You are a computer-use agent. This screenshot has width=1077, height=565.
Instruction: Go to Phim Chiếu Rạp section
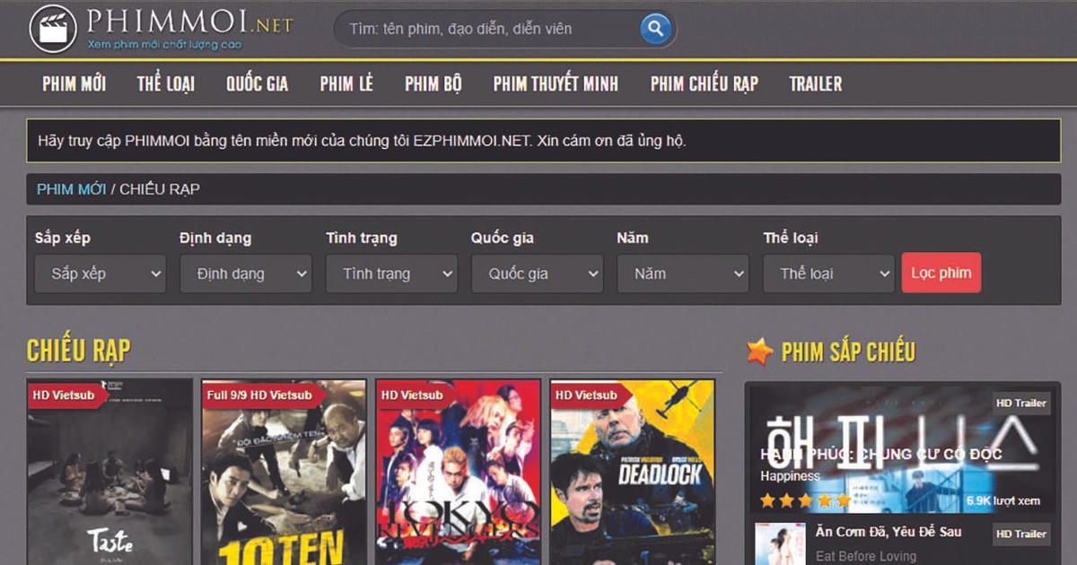[705, 84]
